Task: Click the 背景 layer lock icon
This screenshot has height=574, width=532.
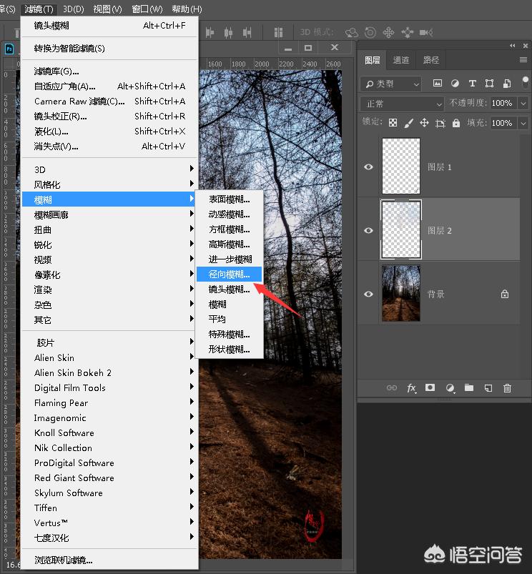Action: tap(505, 294)
